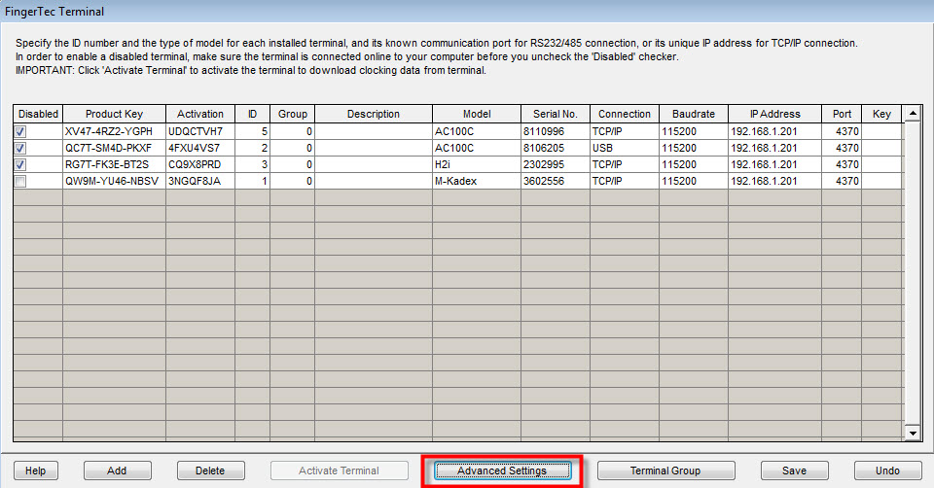Select product key QC7T-SM4D-PKXF cell
Screen dimensions: 934x488
[114, 148]
